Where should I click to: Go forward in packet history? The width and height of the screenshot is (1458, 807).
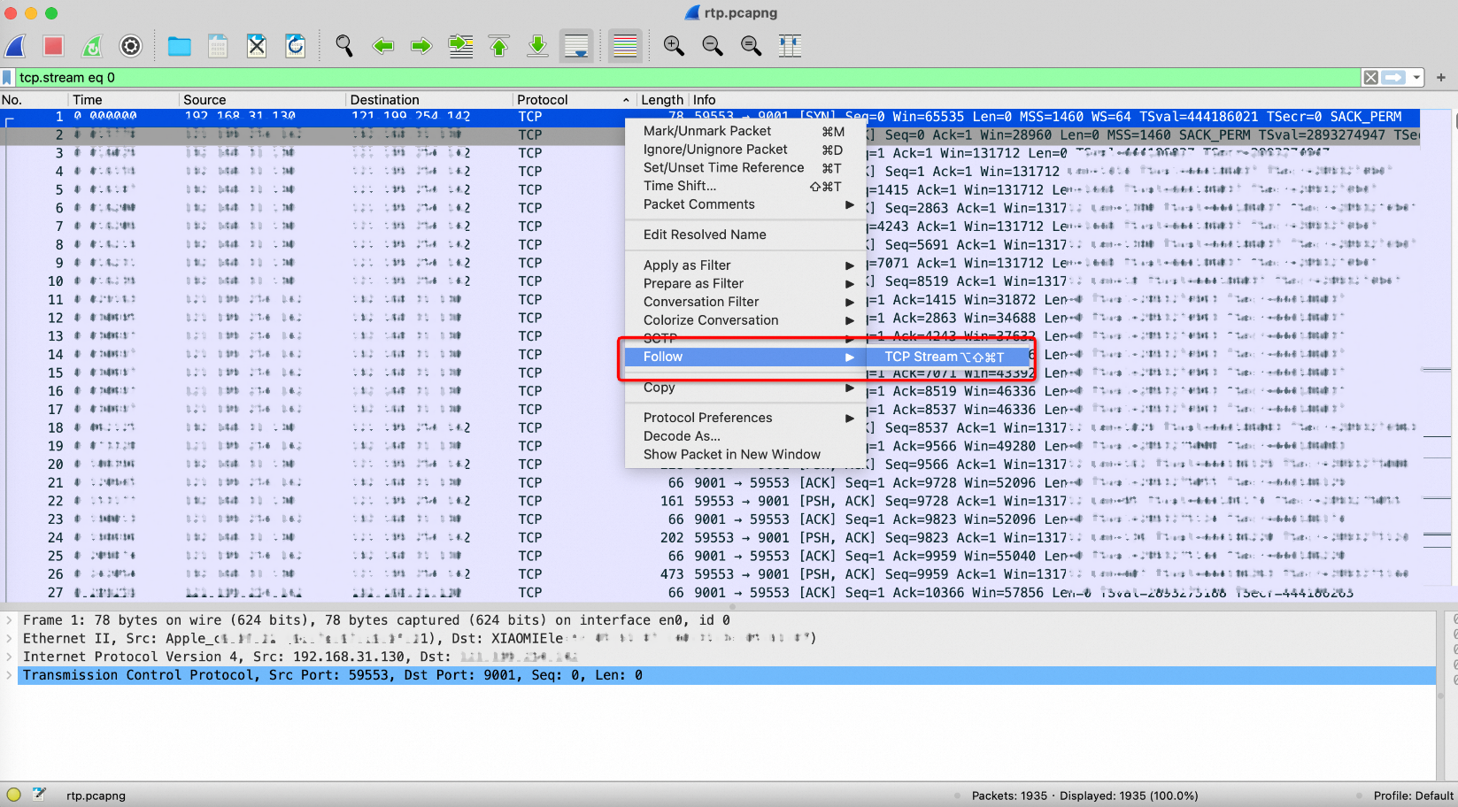[x=422, y=46]
